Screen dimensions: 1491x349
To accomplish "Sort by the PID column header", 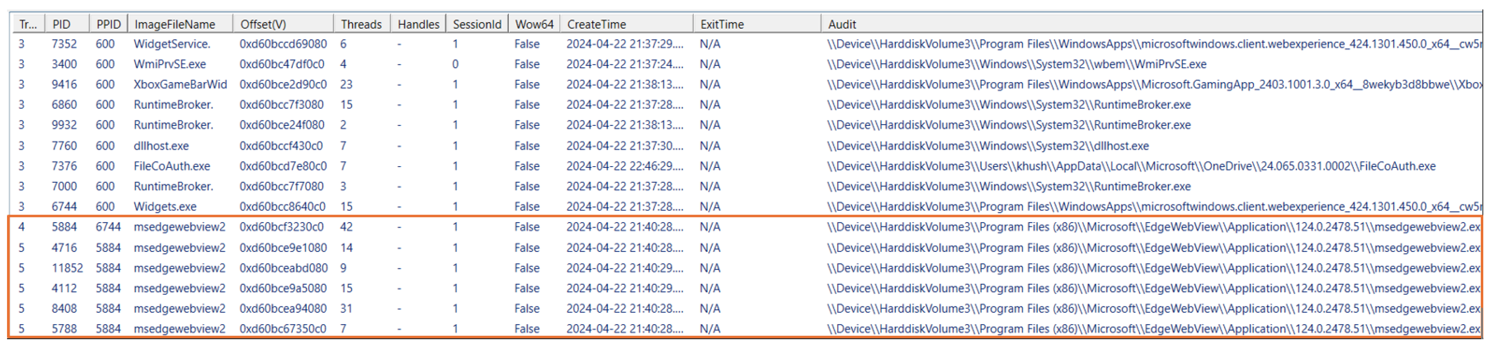I will click(61, 24).
